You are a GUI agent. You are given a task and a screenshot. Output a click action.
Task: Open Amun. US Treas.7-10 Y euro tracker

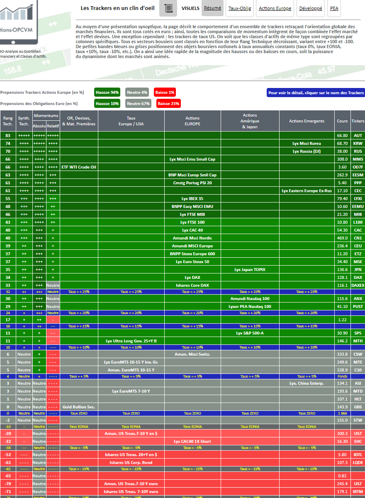[131, 483]
